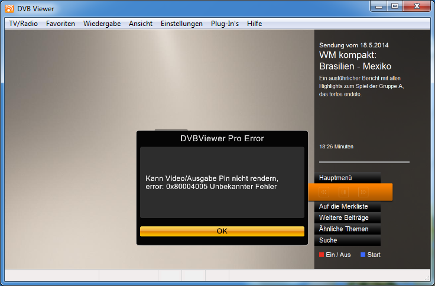Open the Hilfe menu
Image resolution: width=435 pixels, height=286 pixels.
254,24
